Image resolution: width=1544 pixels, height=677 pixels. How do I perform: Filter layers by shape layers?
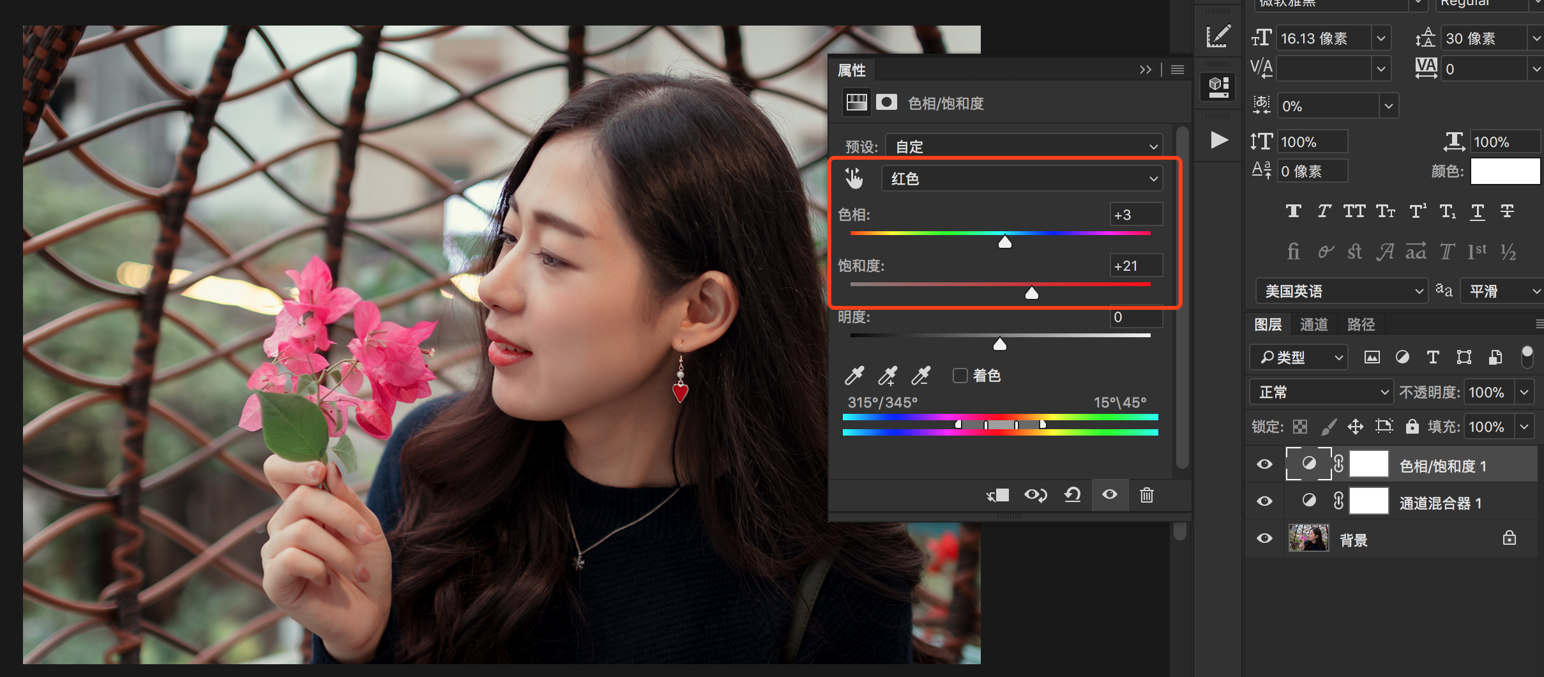(1464, 357)
